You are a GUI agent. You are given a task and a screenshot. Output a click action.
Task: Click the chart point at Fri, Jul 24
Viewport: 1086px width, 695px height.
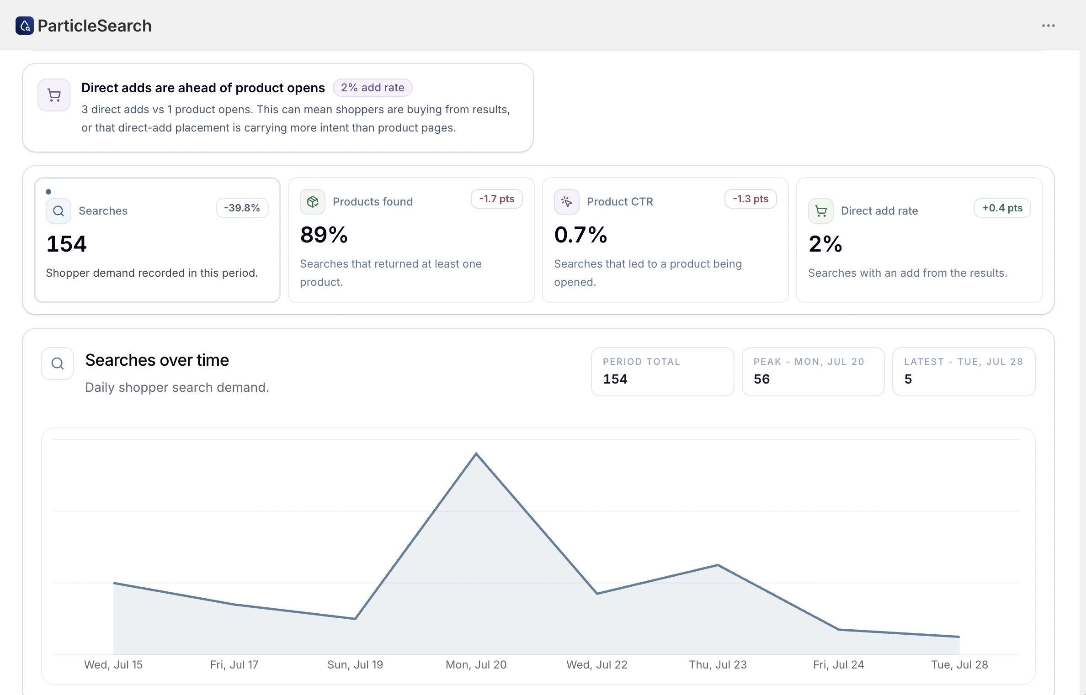[x=839, y=630]
